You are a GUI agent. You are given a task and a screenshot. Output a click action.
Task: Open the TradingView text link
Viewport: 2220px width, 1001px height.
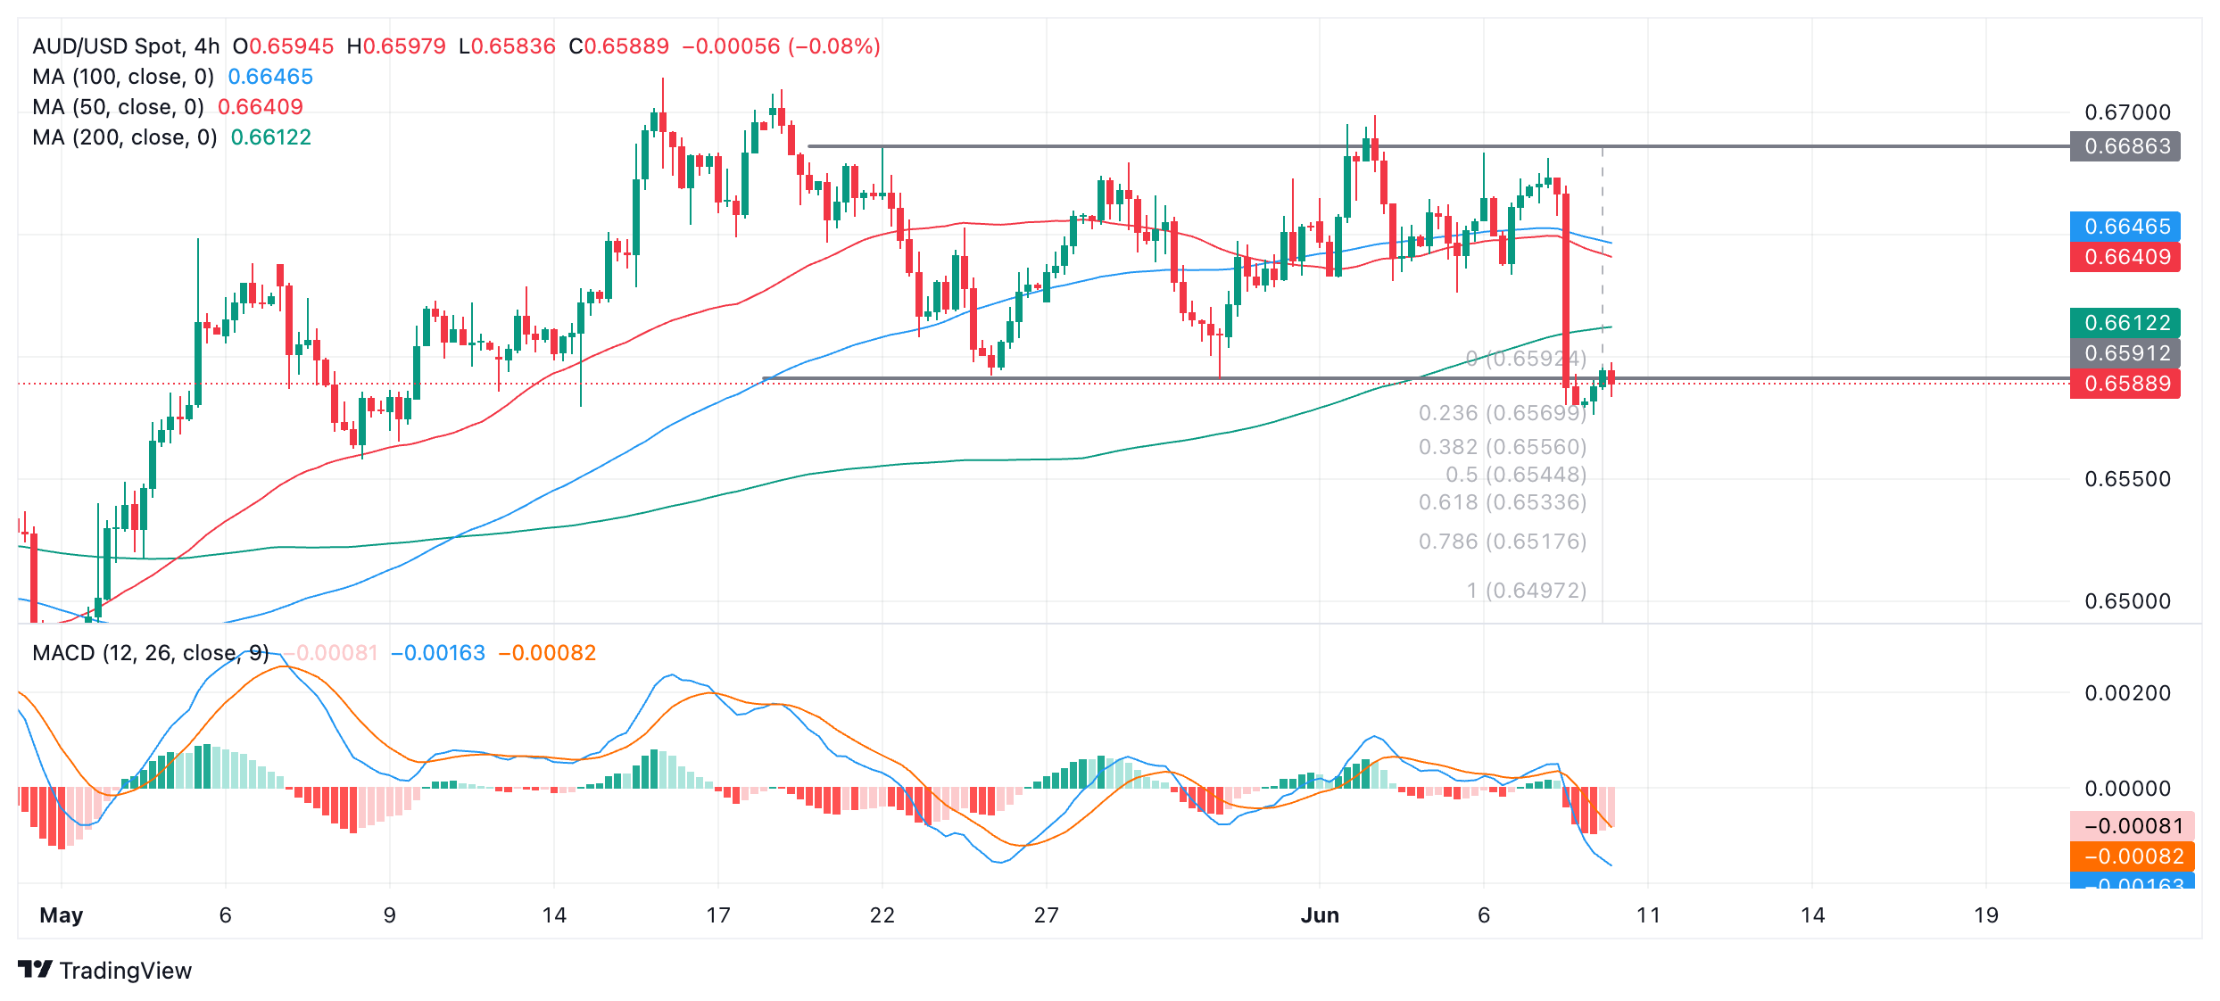click(x=125, y=971)
